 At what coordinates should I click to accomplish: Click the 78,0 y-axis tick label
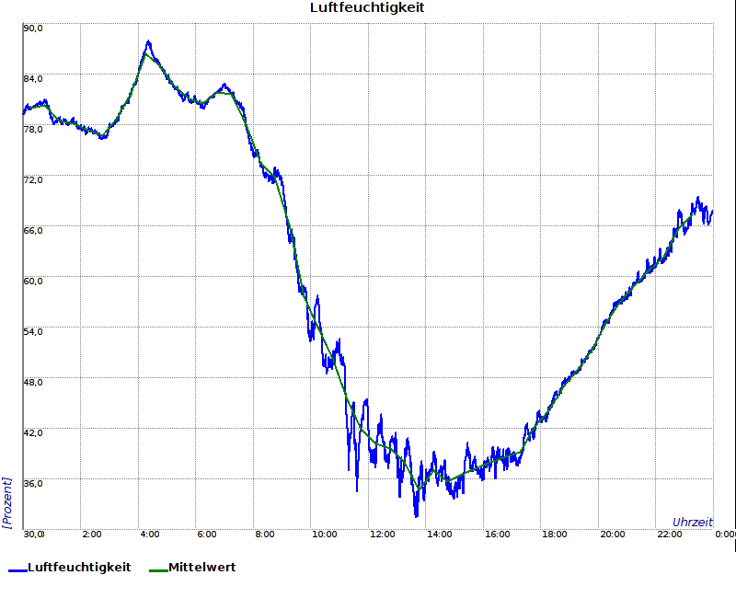click(33, 130)
